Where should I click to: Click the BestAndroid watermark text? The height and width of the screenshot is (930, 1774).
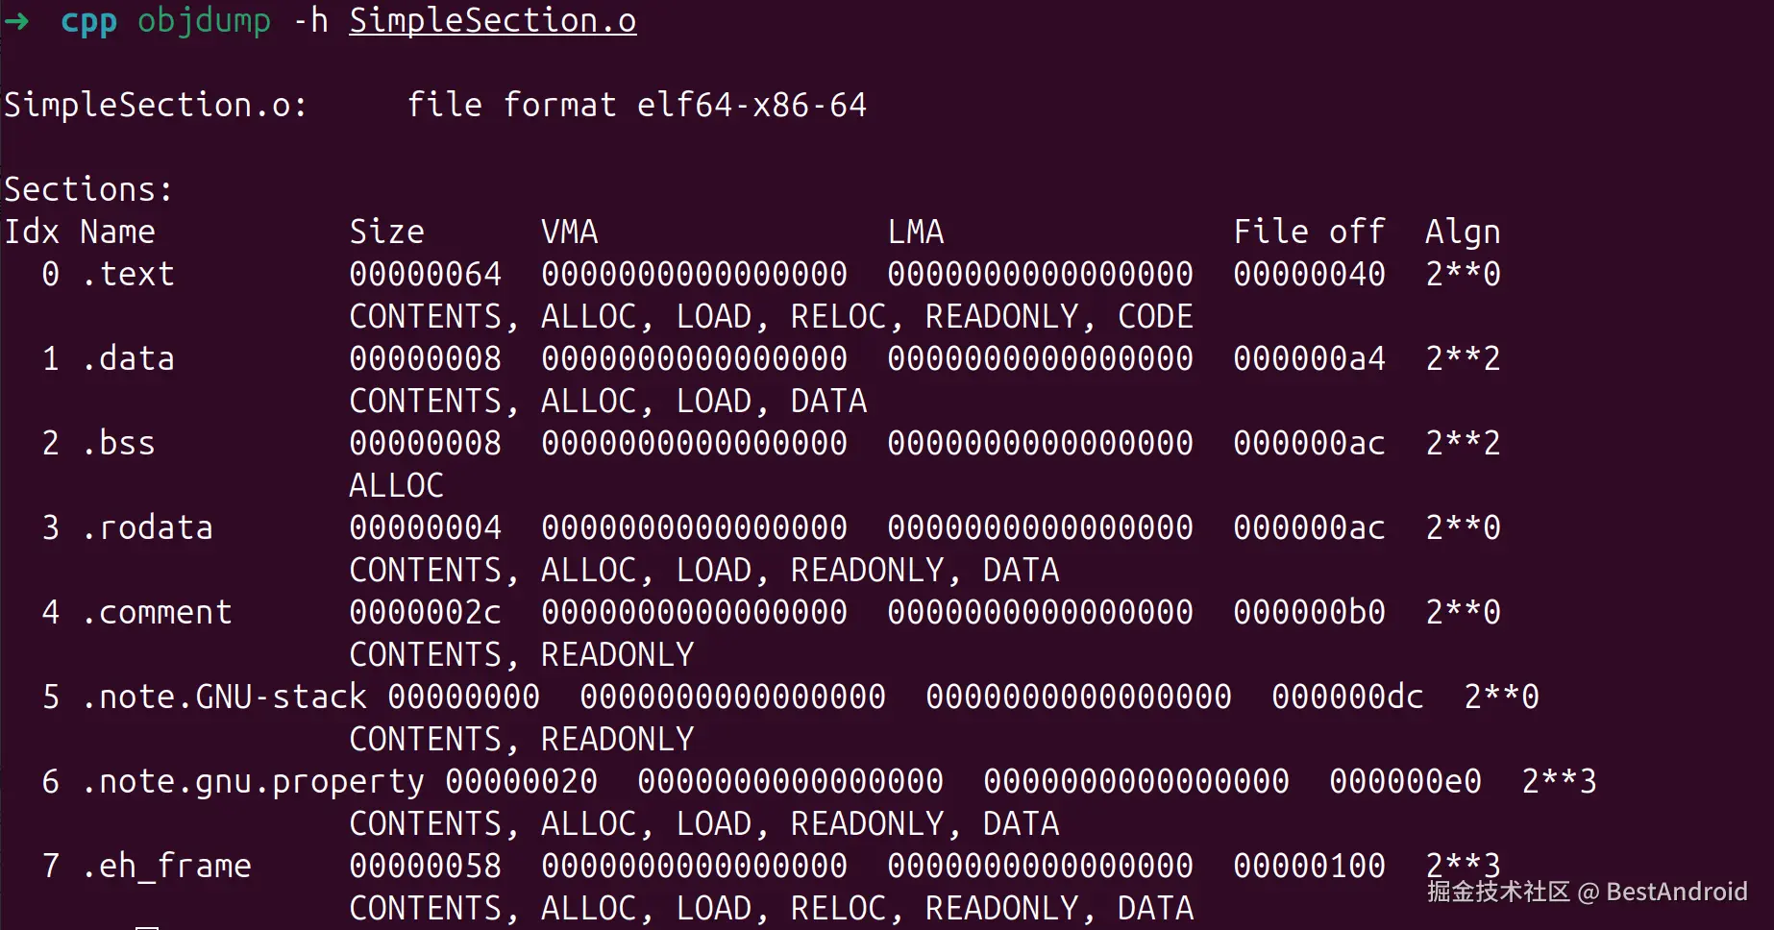(1676, 892)
